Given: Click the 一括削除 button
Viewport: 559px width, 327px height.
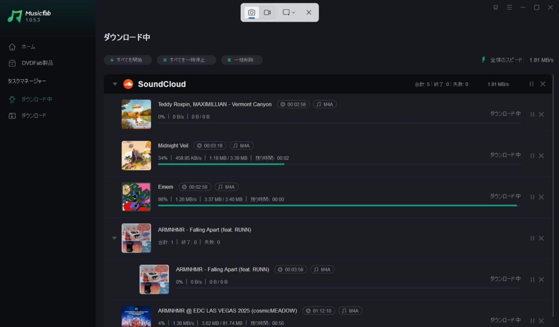Looking at the screenshot, I should click(x=242, y=60).
